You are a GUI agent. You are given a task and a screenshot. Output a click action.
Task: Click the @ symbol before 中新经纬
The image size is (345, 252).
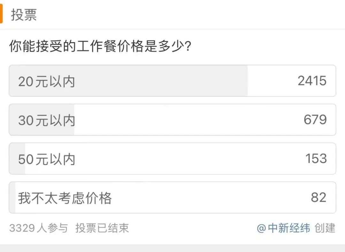click(x=261, y=228)
